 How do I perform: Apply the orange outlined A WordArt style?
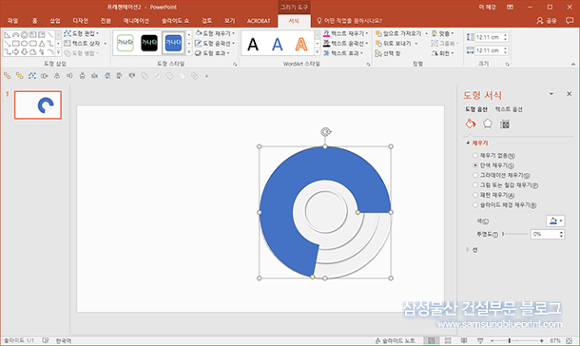coord(301,44)
